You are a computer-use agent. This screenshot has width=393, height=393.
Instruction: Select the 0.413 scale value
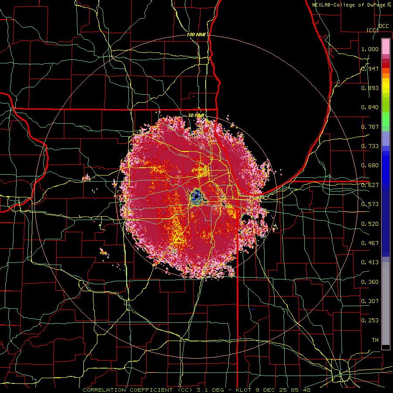pyautogui.click(x=370, y=262)
